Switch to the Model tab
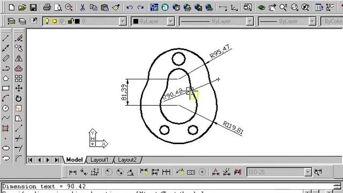This screenshot has width=343, height=193. (74, 160)
